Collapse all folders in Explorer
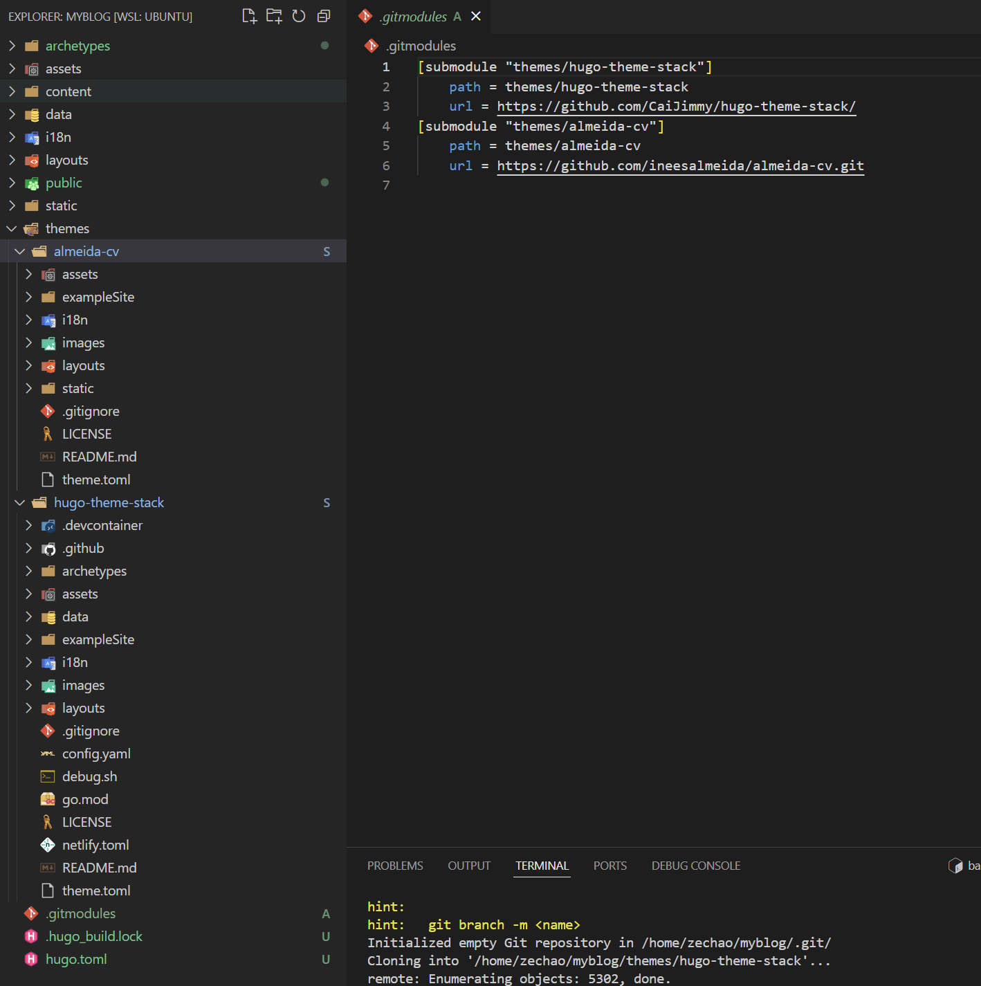The image size is (981, 986). 324,16
